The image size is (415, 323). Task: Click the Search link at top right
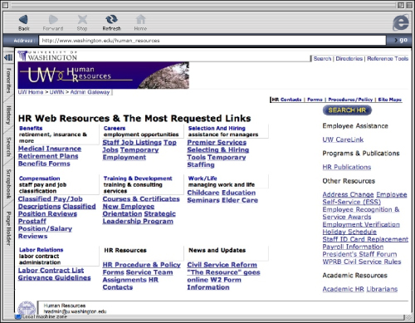(322, 59)
